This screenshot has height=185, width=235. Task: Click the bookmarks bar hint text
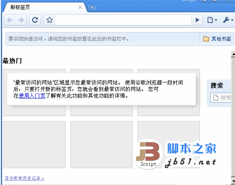click(x=68, y=39)
